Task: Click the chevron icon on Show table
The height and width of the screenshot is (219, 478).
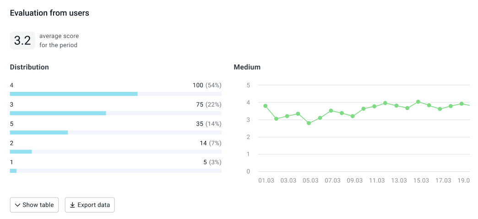Action: click(17, 205)
